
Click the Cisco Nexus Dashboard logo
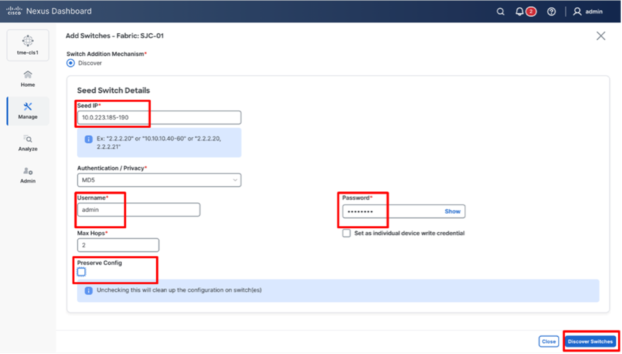(x=48, y=11)
